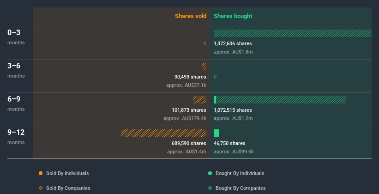Click the approx. AU$37.1k value
Image resolution: width=379 pixels, height=194 pixels.
(x=186, y=85)
